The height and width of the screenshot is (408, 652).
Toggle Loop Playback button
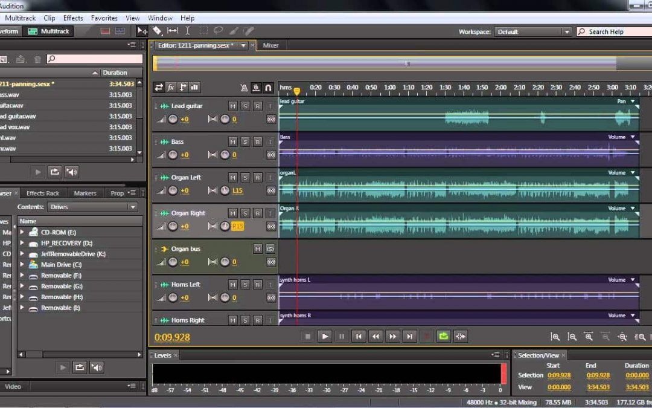coord(443,337)
